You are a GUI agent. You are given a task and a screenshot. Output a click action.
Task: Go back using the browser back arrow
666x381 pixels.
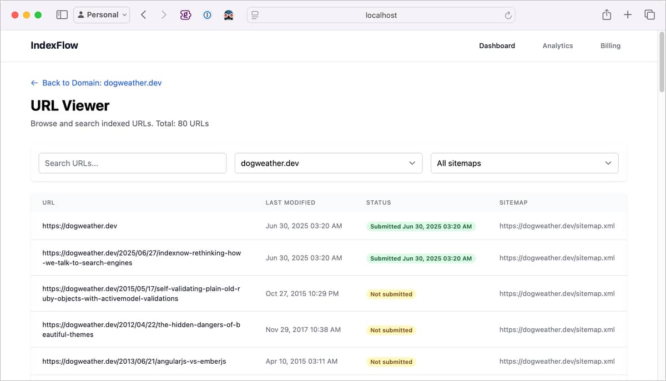point(143,15)
